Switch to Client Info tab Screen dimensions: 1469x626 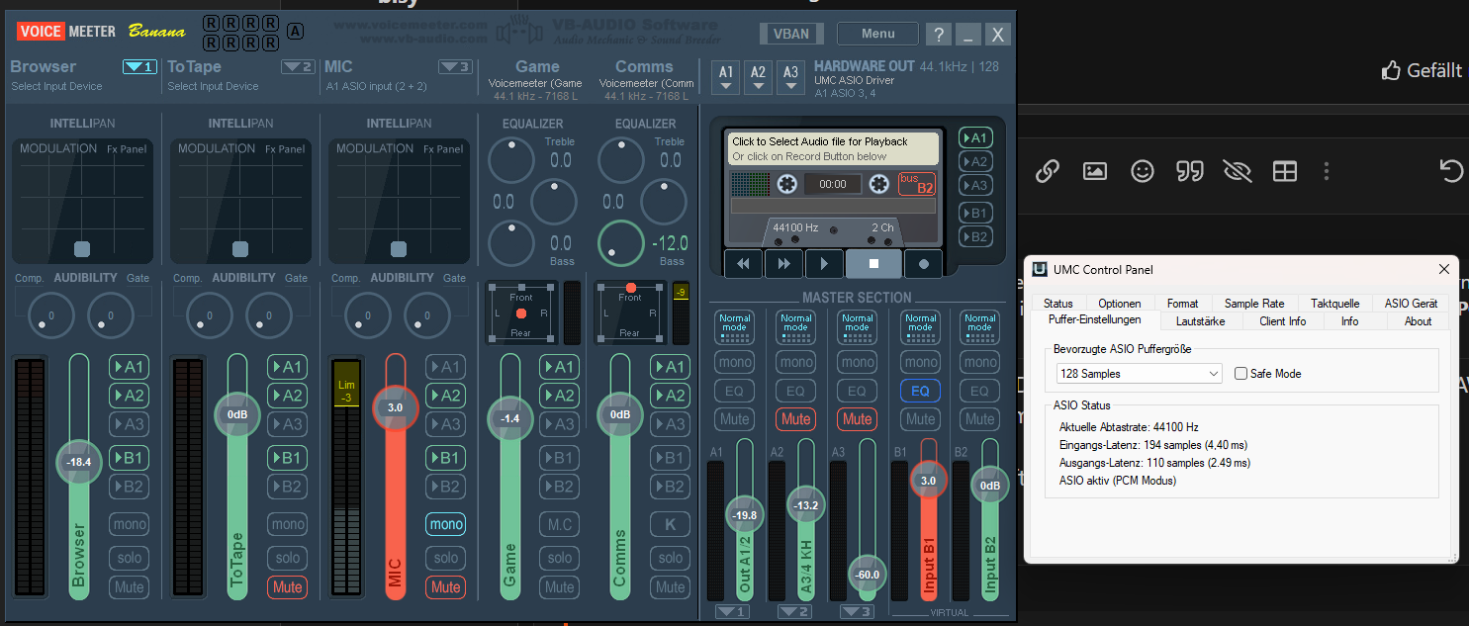point(1282,321)
